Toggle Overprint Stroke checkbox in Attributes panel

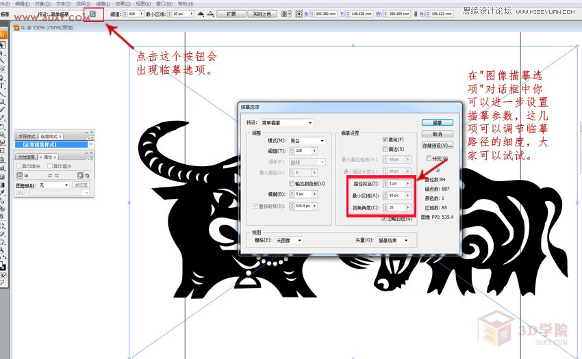click(50, 165)
